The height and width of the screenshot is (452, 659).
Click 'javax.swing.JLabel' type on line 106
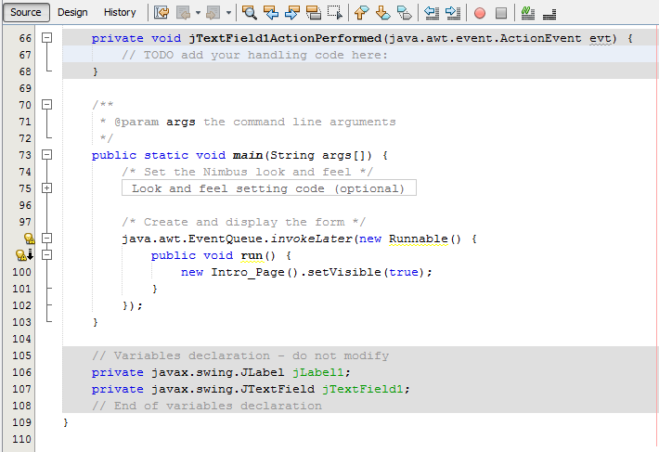point(218,372)
